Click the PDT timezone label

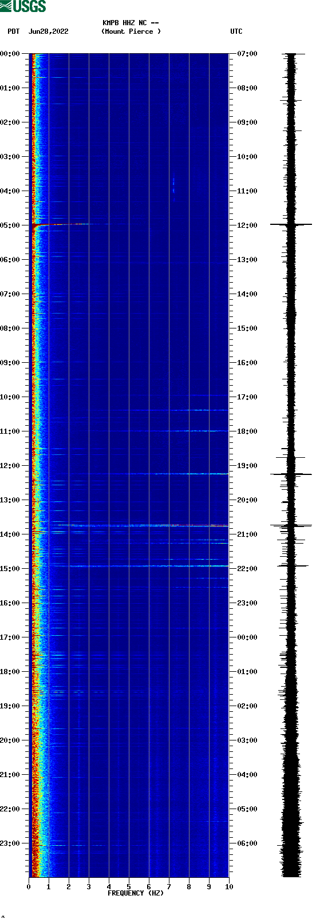tap(14, 31)
